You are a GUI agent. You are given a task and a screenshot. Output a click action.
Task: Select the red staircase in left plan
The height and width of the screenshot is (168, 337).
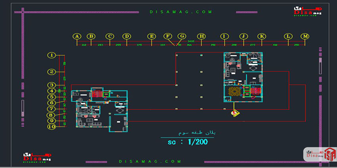[97, 94]
